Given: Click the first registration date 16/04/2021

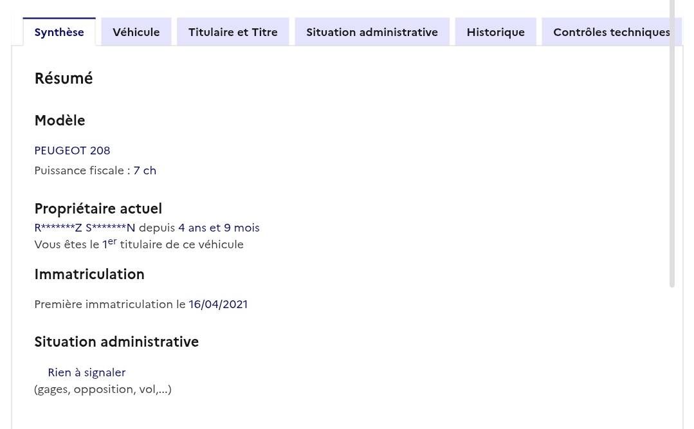Looking at the screenshot, I should (x=218, y=304).
